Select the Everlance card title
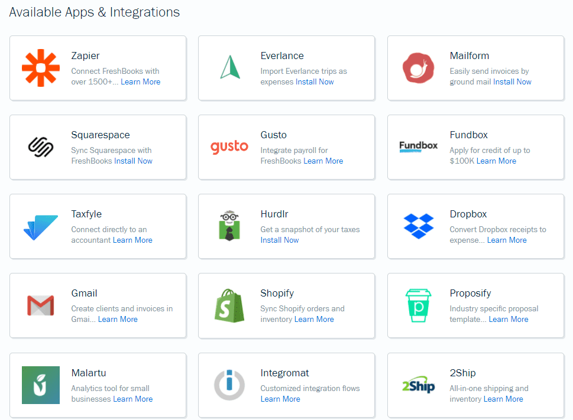Image resolution: width=573 pixels, height=420 pixels. pyautogui.click(x=282, y=56)
